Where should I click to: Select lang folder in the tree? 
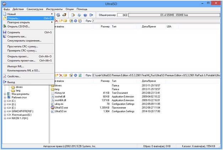click(18, 90)
